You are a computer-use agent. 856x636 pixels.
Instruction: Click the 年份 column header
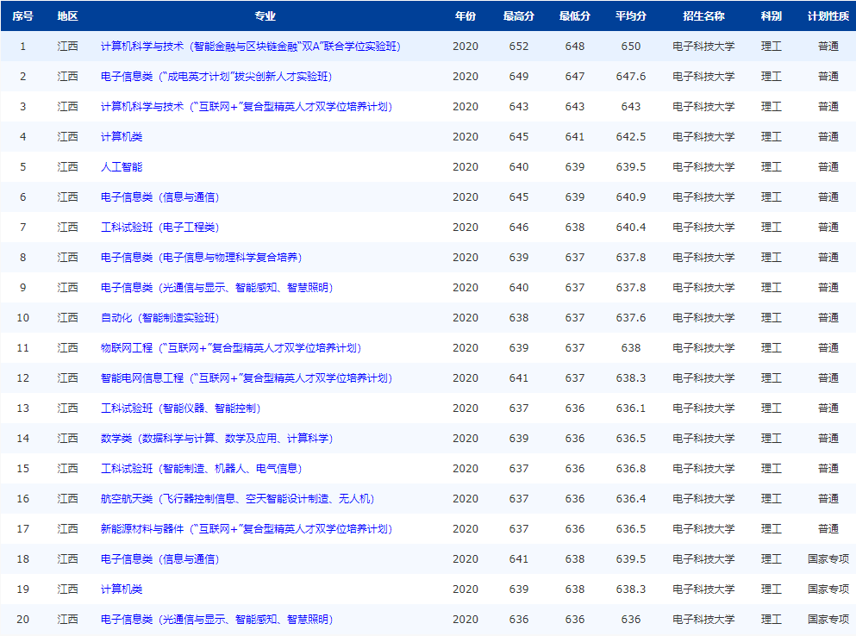click(465, 16)
